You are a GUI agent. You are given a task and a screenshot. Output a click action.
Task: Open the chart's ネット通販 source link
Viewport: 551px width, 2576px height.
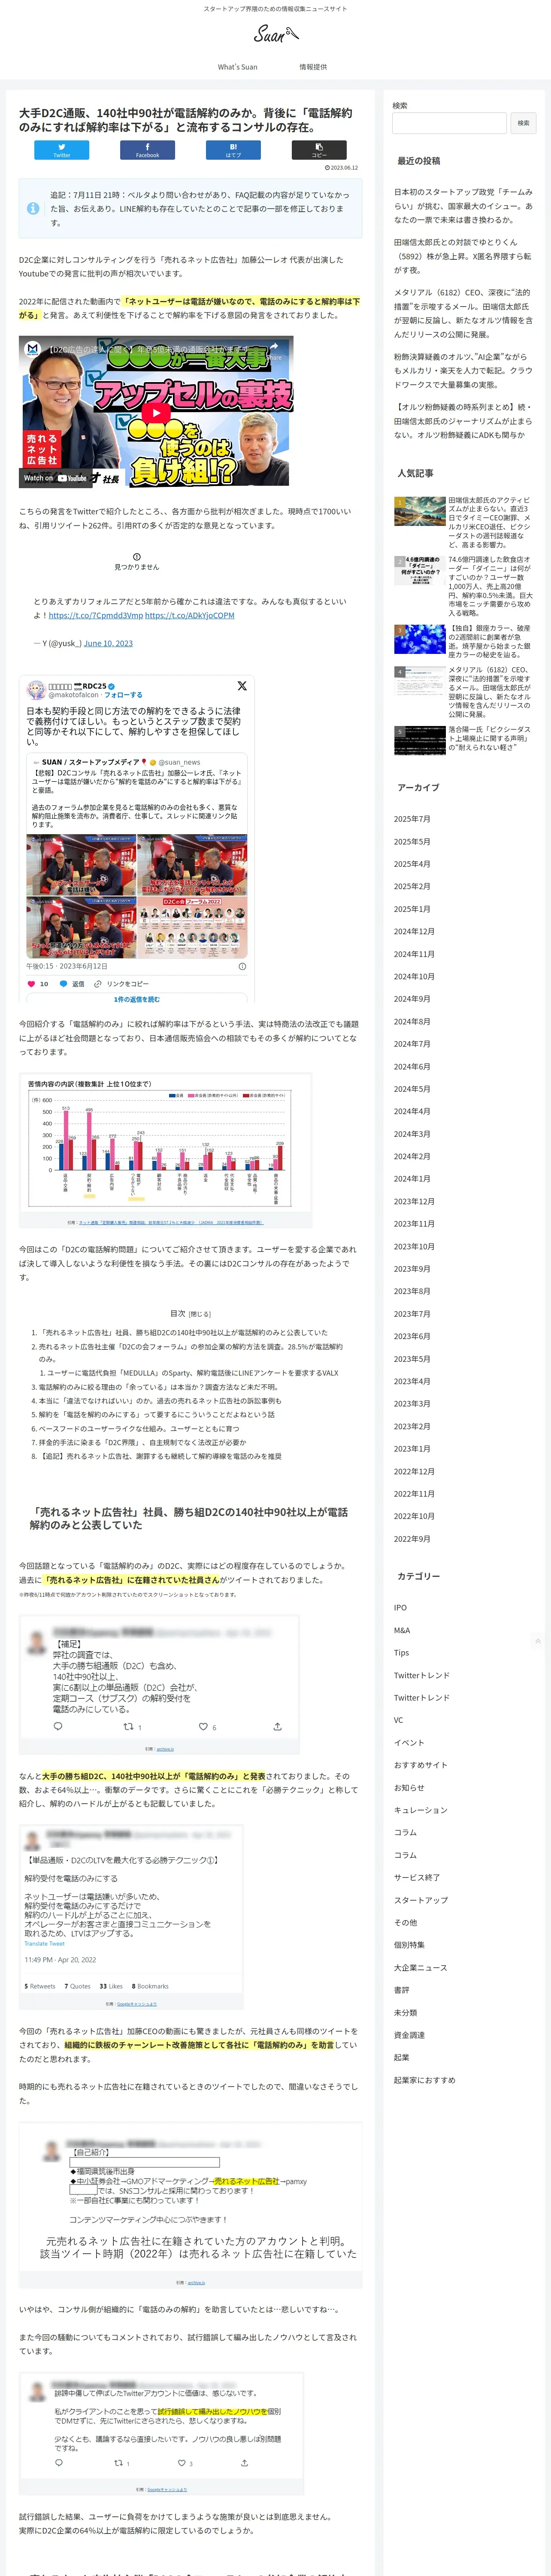pyautogui.click(x=170, y=1222)
